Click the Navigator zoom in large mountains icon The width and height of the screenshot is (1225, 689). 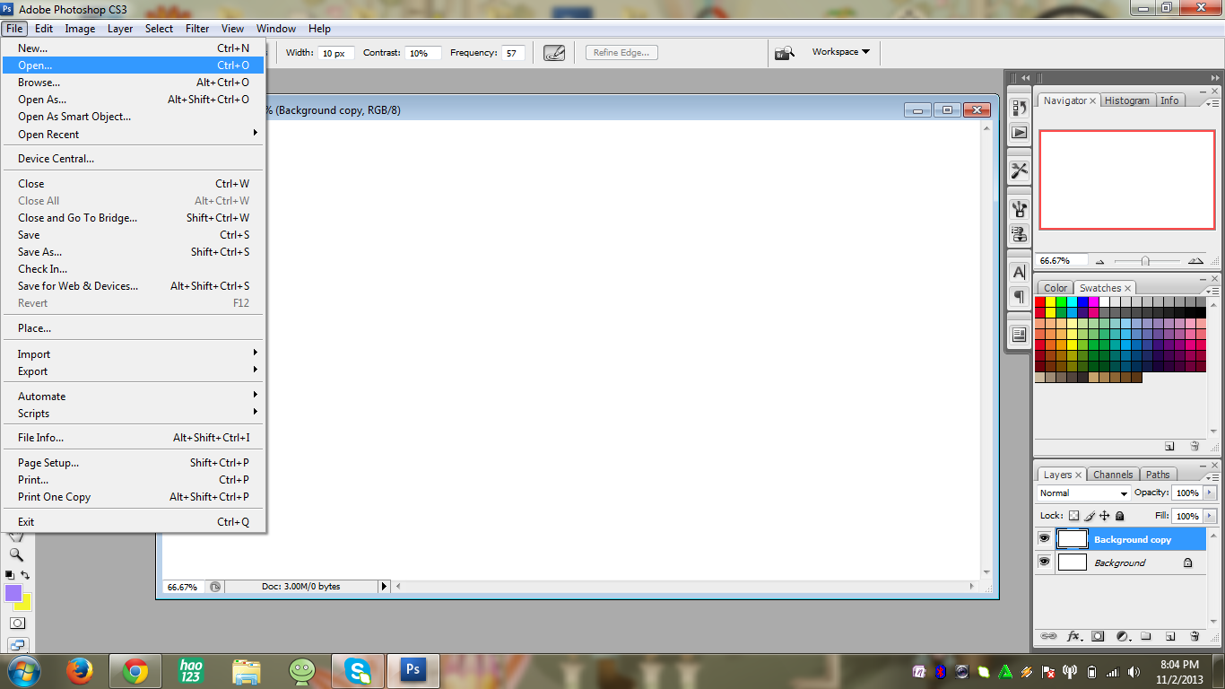point(1195,261)
